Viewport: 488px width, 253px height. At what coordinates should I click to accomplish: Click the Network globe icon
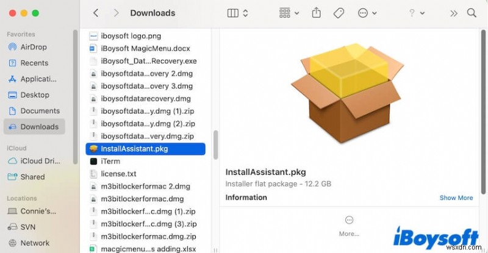coord(12,243)
